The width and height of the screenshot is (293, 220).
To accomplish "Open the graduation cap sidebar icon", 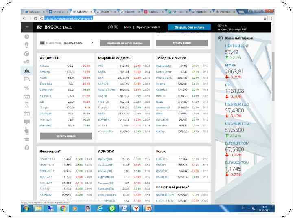I will point(27,139).
